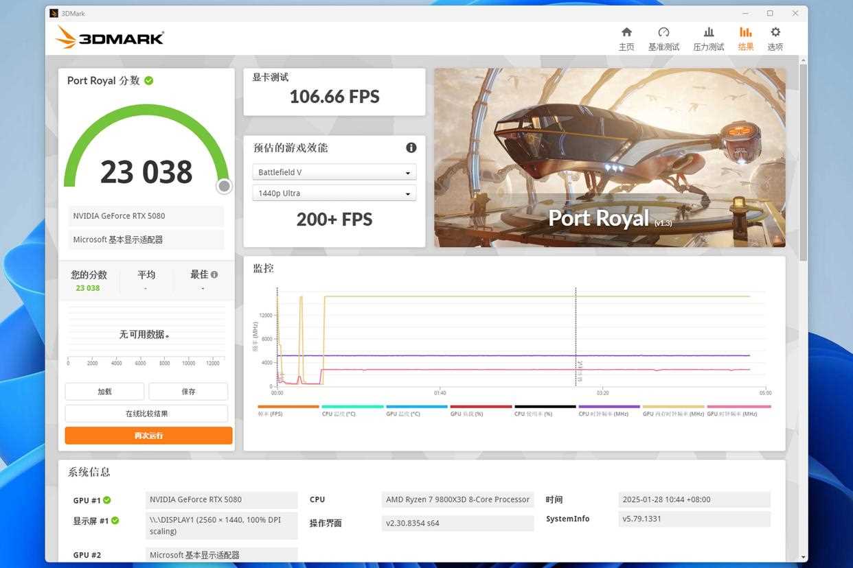Click the Port Royal preview image
The height and width of the screenshot is (568, 853).
tap(609, 157)
